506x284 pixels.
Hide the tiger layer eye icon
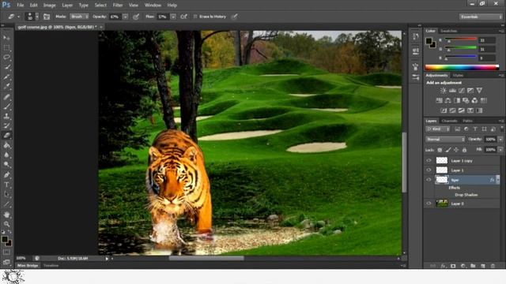429,180
